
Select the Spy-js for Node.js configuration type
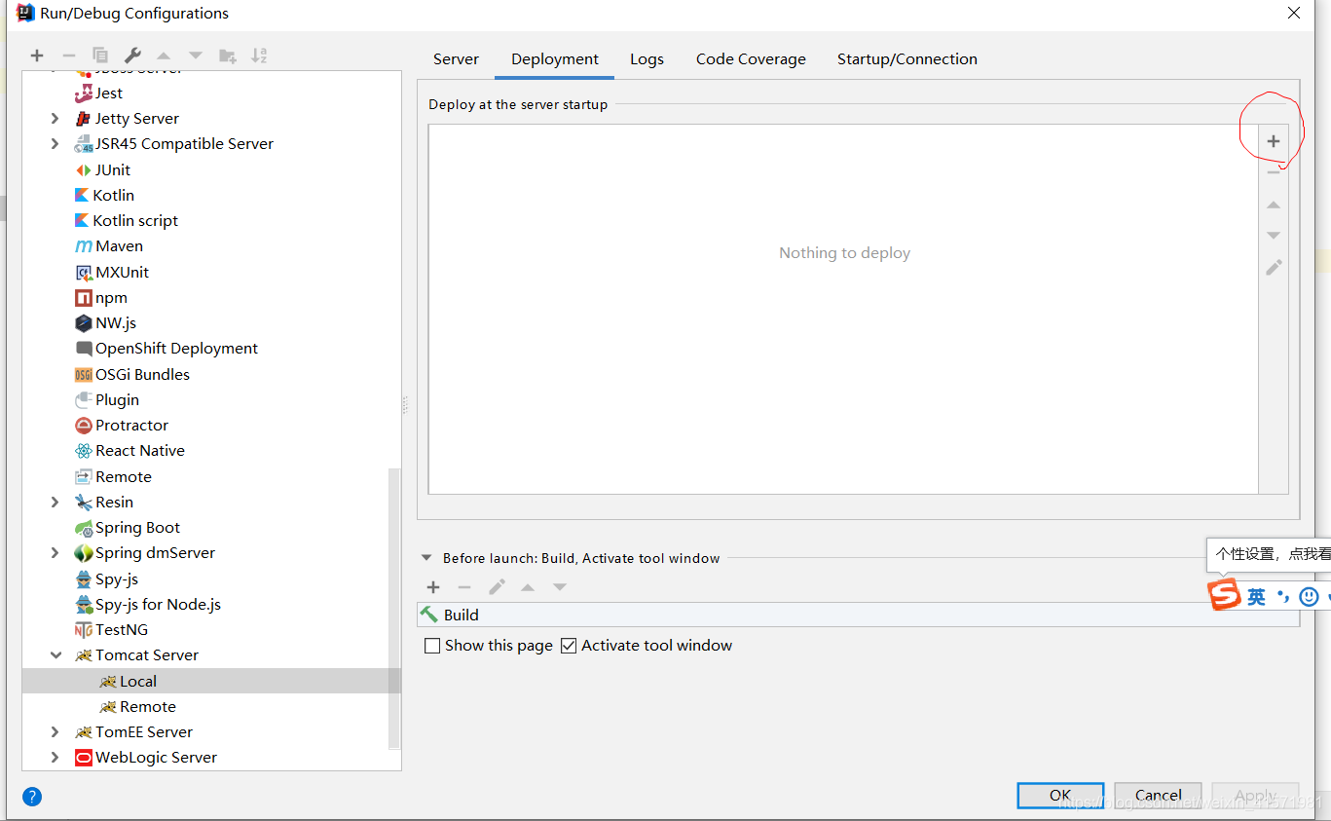coord(148,604)
